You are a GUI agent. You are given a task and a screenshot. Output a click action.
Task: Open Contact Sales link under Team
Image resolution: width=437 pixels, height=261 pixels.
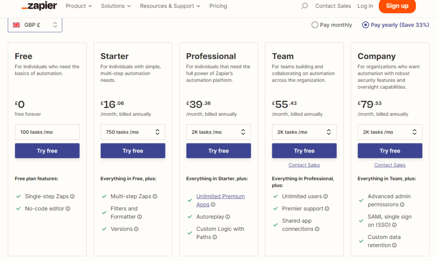pyautogui.click(x=304, y=165)
